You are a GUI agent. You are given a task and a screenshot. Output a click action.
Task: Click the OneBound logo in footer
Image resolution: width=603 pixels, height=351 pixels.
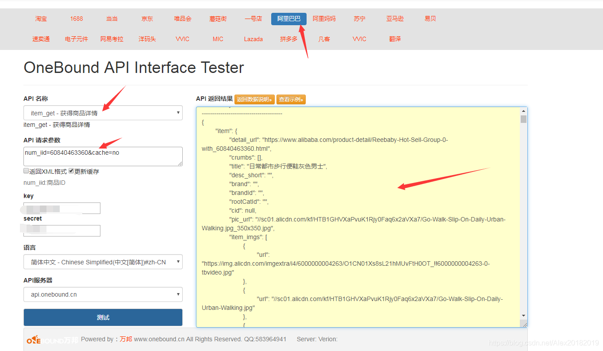click(52, 340)
